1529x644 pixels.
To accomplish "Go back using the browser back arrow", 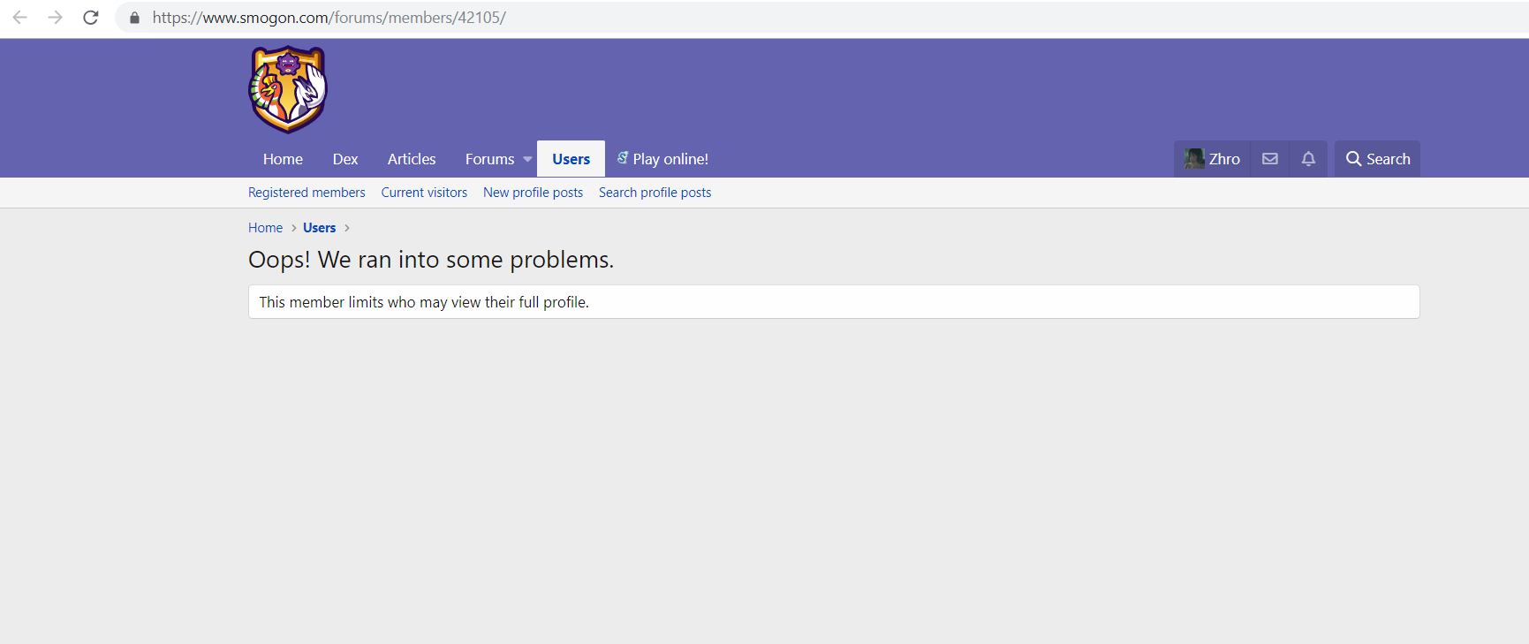I will coord(20,18).
